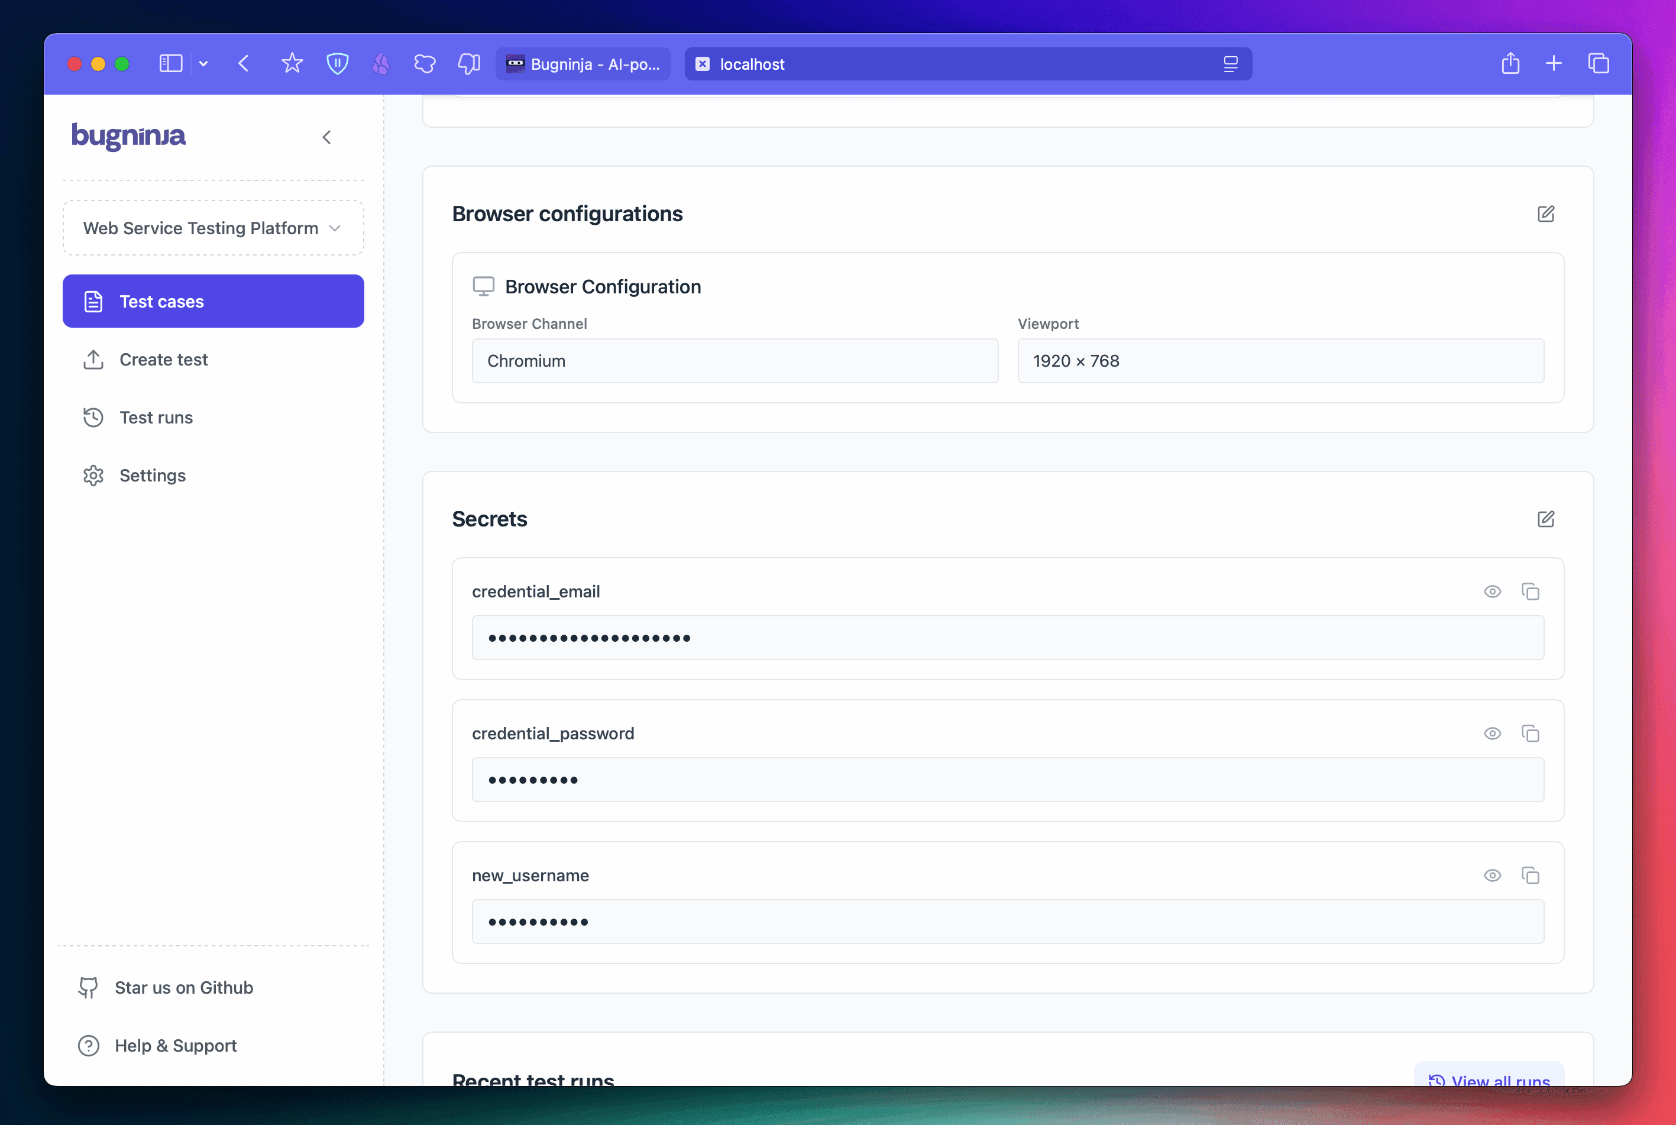This screenshot has width=1676, height=1125.
Task: Click the credential_email masked field
Action: click(x=1008, y=638)
